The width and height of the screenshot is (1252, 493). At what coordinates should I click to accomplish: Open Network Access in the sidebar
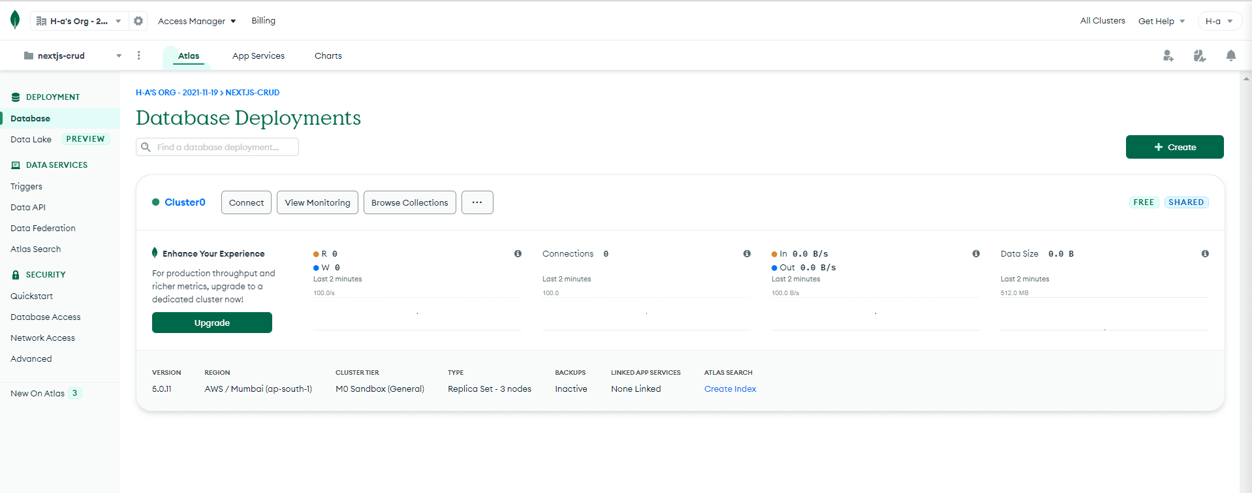(x=43, y=338)
